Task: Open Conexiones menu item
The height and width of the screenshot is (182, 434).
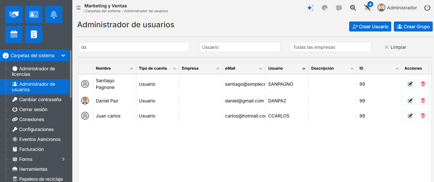Action: (28, 119)
